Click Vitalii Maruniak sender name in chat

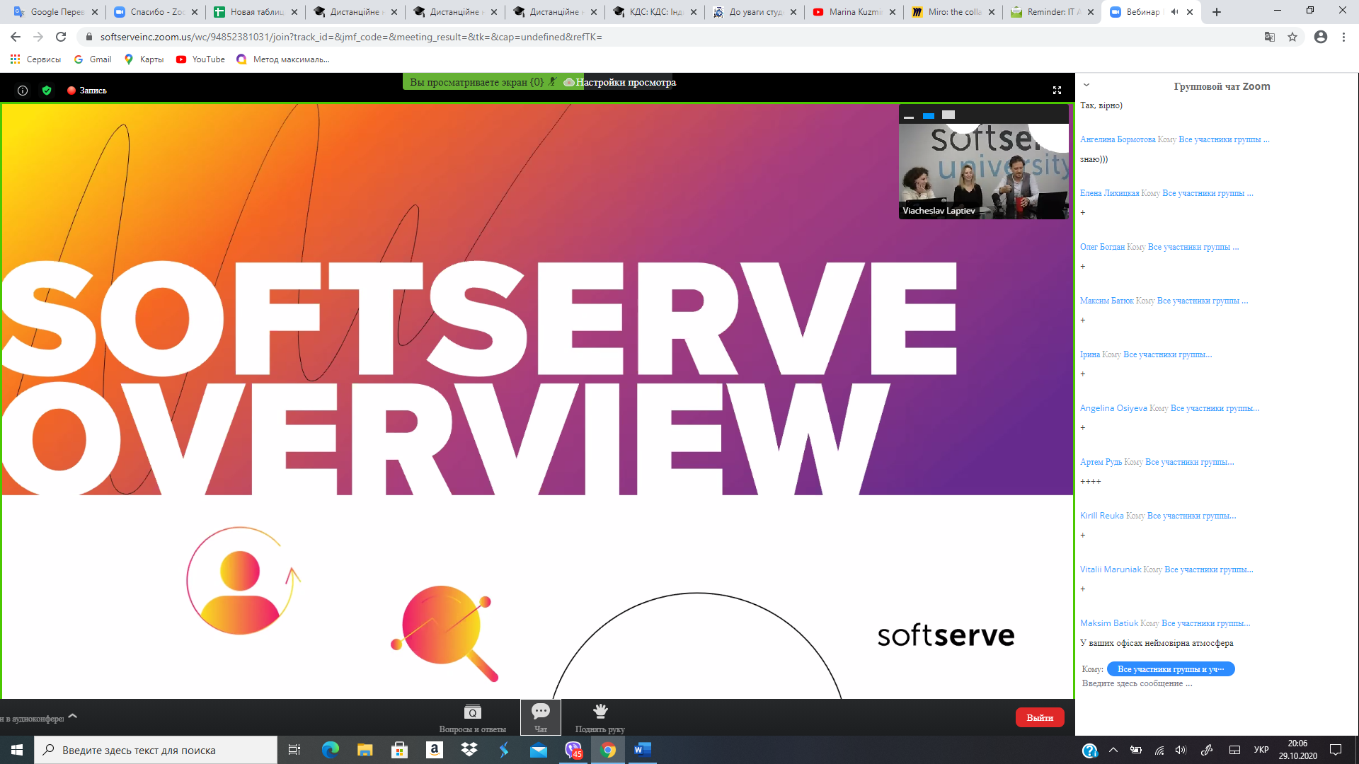pos(1111,569)
